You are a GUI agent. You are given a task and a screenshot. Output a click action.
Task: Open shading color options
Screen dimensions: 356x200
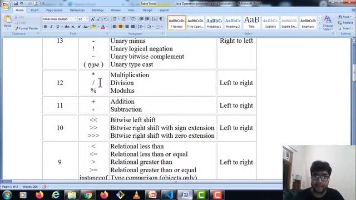tap(150, 27)
